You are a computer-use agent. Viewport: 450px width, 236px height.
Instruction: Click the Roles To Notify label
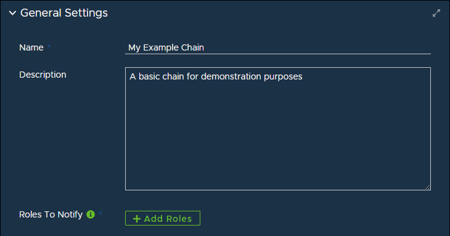tap(51, 214)
